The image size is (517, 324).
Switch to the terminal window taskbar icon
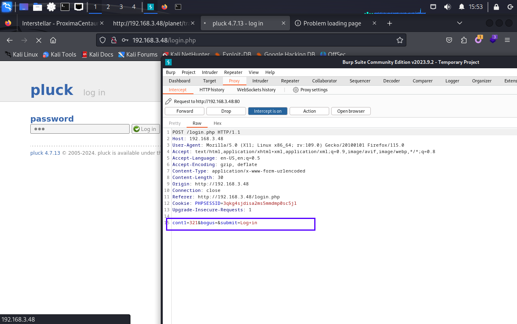[x=178, y=7]
